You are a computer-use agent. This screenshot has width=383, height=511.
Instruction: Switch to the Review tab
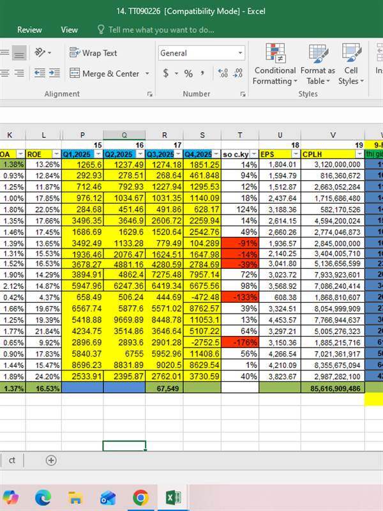tap(29, 29)
